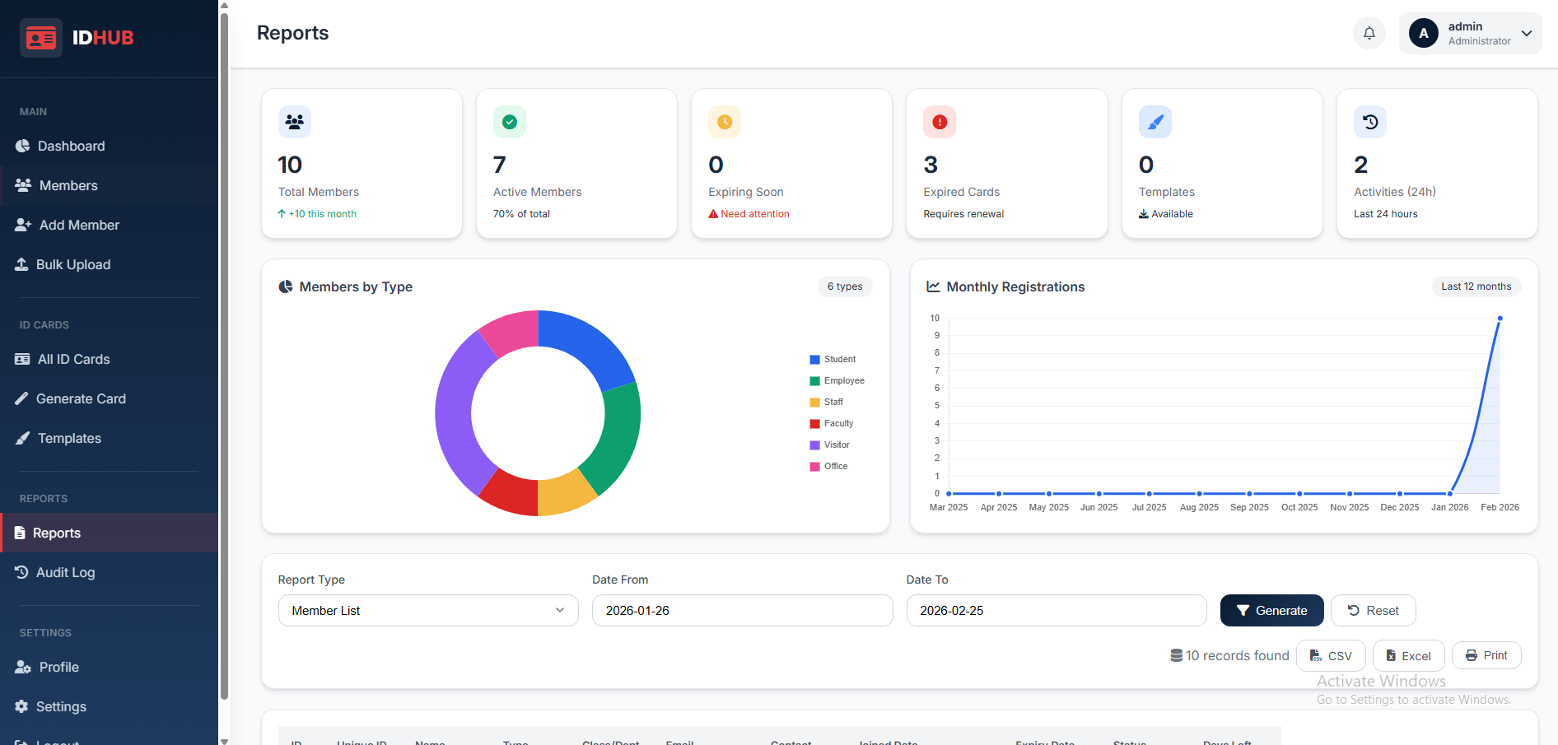
Task: Export records with the CSV button
Action: click(x=1331, y=655)
